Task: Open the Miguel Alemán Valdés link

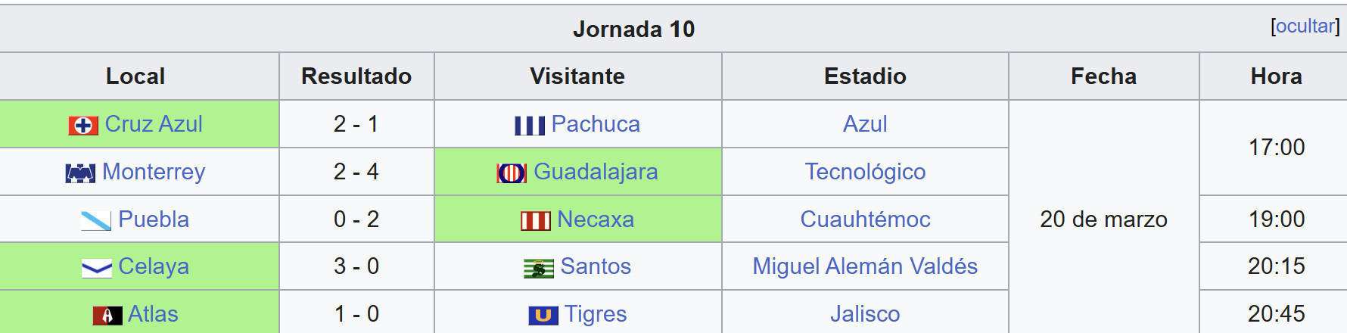Action: [865, 266]
